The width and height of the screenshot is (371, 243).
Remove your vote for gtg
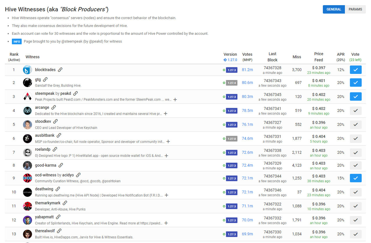click(x=356, y=83)
